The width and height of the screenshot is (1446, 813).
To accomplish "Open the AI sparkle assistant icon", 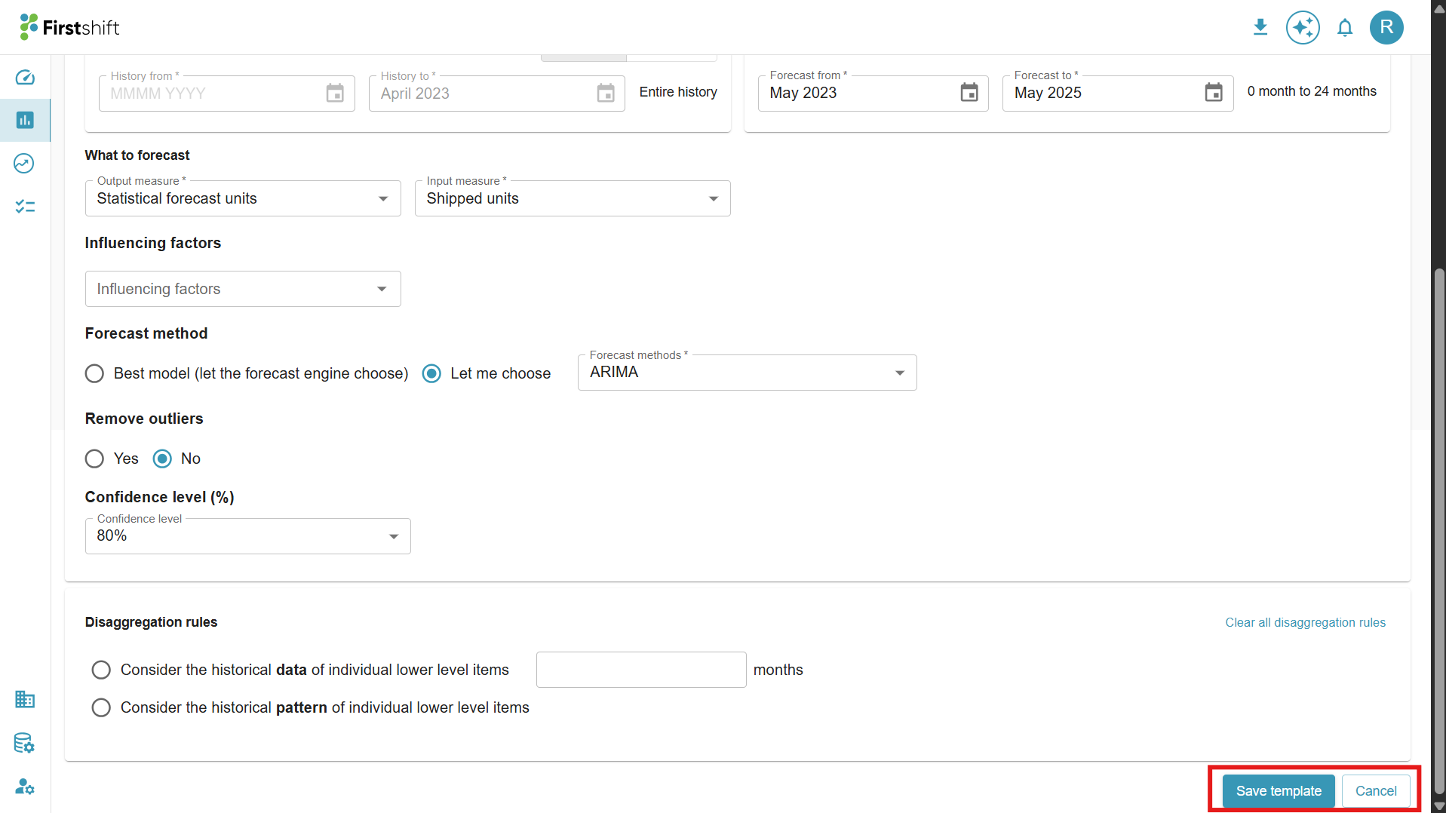I will (x=1303, y=28).
